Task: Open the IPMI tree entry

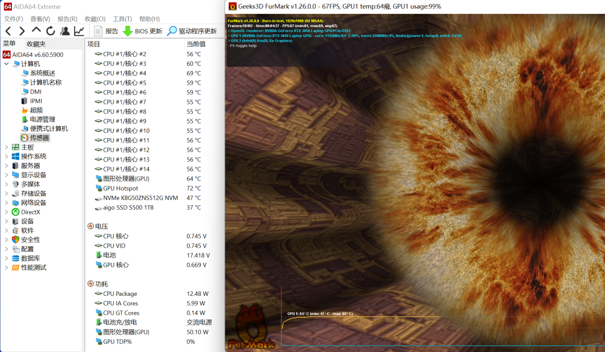Action: pyautogui.click(x=31, y=101)
